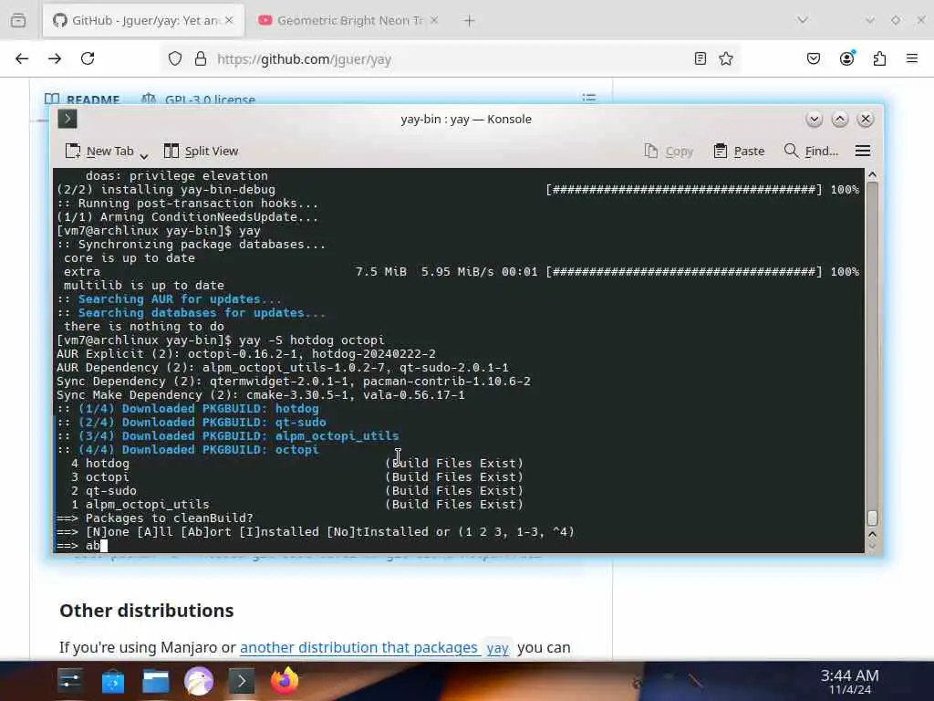934x701 pixels.
Task: Click the 'Packages to cleanBuild?' line
Action: click(x=155, y=518)
